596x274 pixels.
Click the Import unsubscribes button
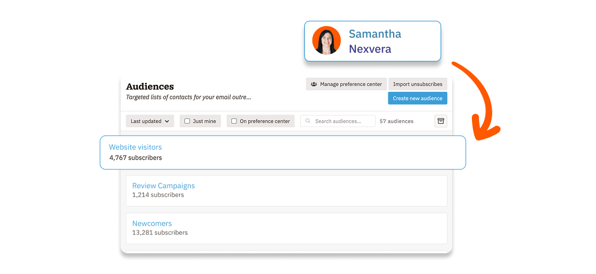[x=417, y=84]
